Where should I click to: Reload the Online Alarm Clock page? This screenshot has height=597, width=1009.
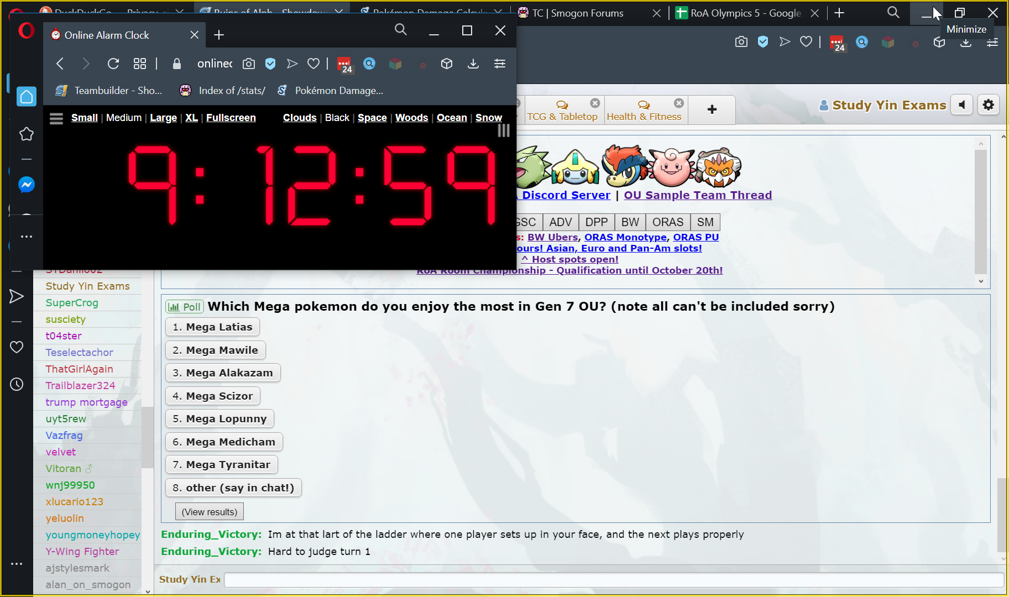(113, 64)
